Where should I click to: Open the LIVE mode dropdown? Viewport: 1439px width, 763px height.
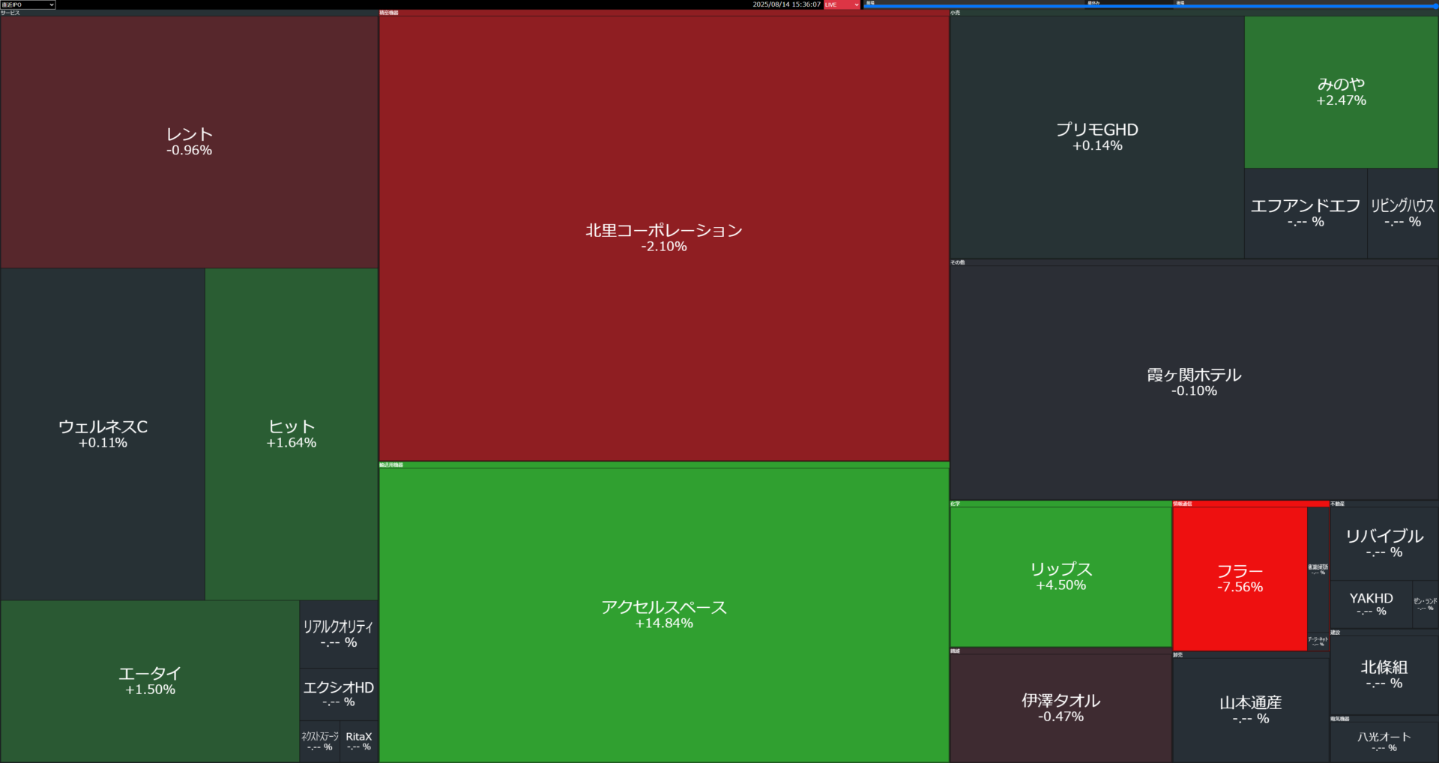coord(842,4)
